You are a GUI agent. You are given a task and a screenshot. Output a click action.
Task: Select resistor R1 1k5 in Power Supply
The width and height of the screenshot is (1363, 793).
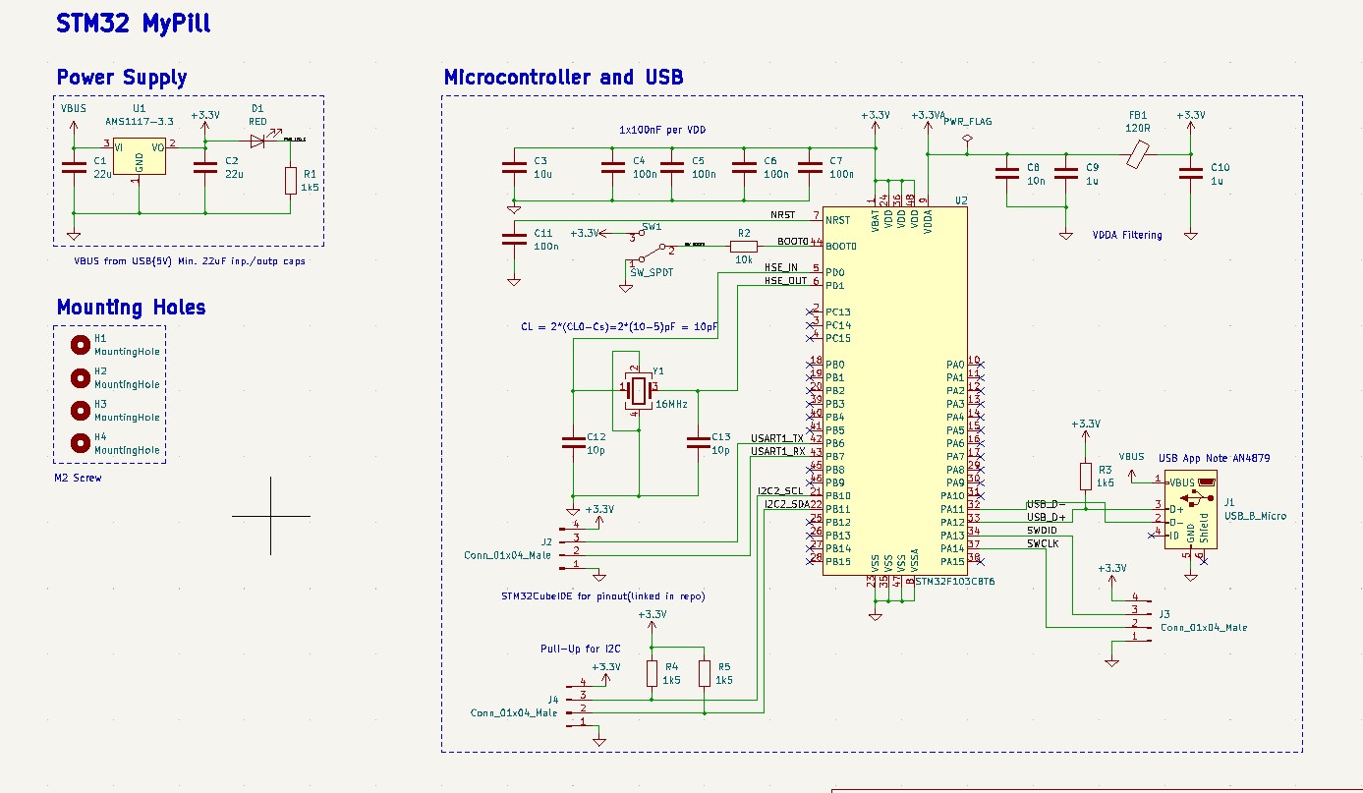[x=291, y=181]
